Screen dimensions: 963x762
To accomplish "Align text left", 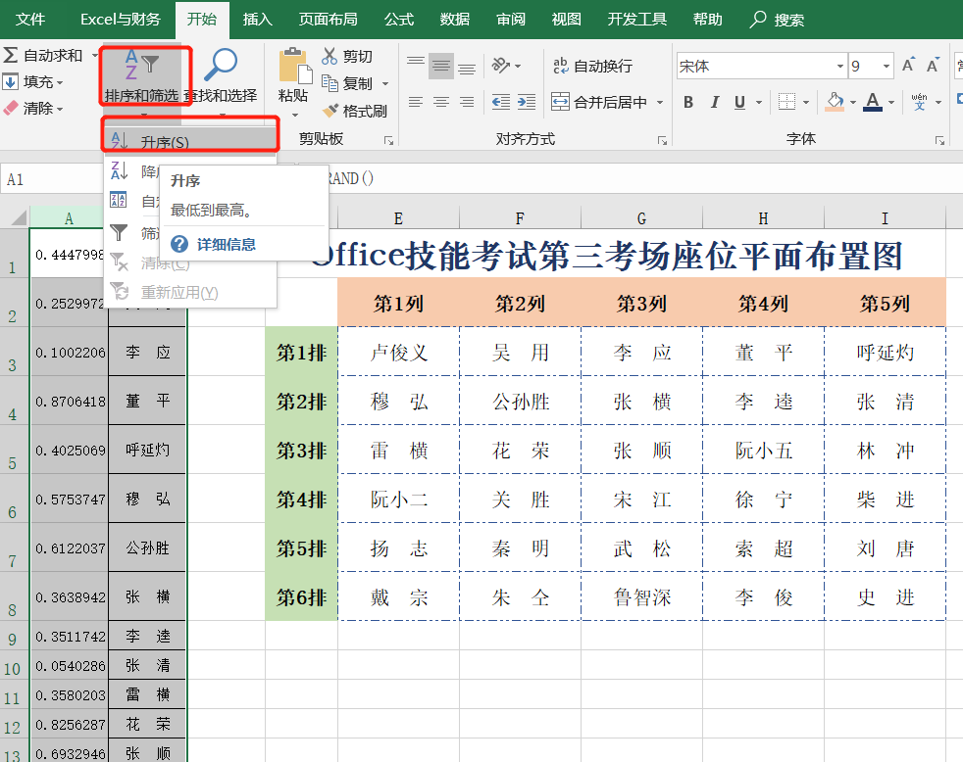I will (416, 102).
